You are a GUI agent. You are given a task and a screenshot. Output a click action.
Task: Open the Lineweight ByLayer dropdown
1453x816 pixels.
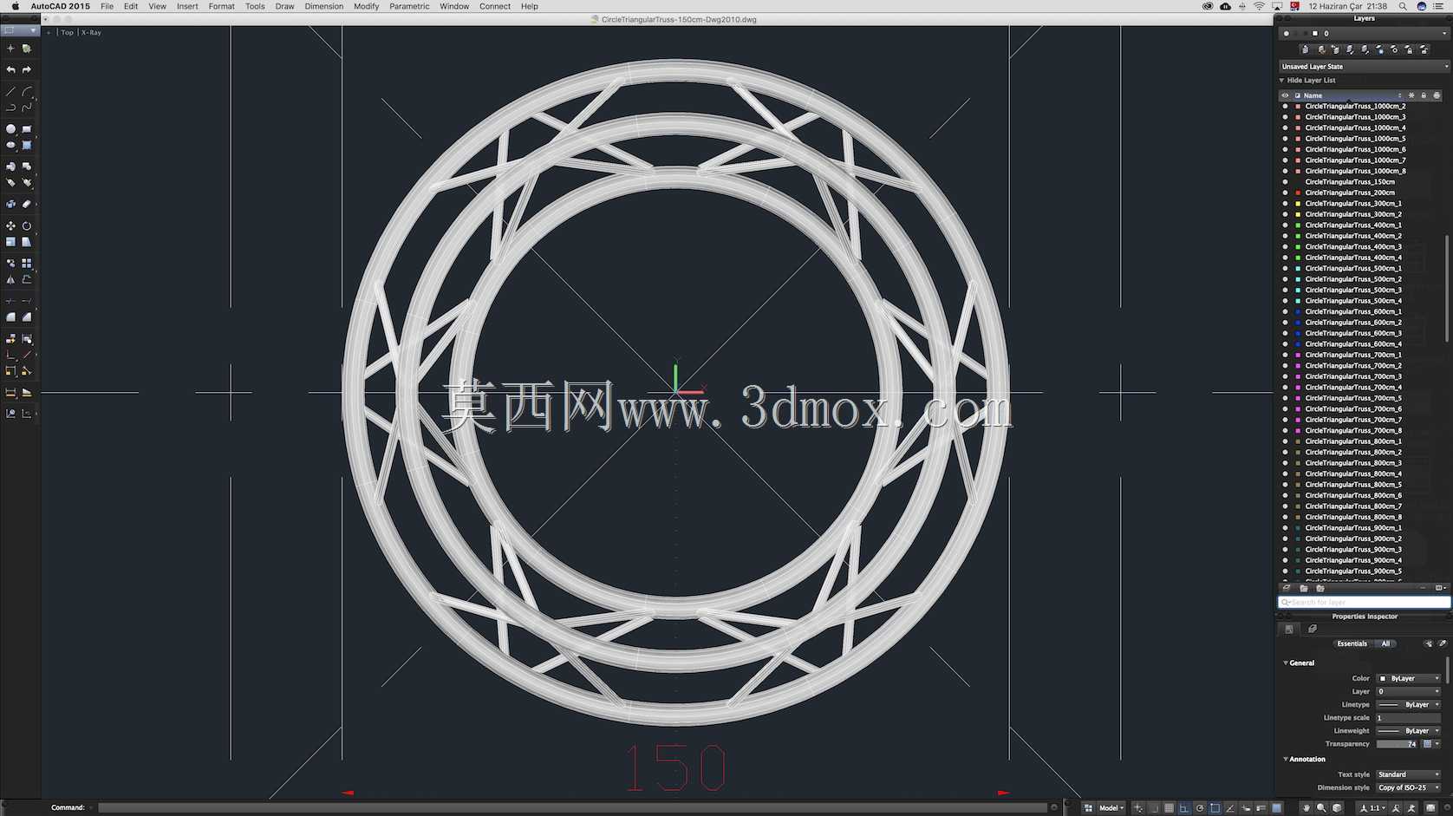[1409, 731]
